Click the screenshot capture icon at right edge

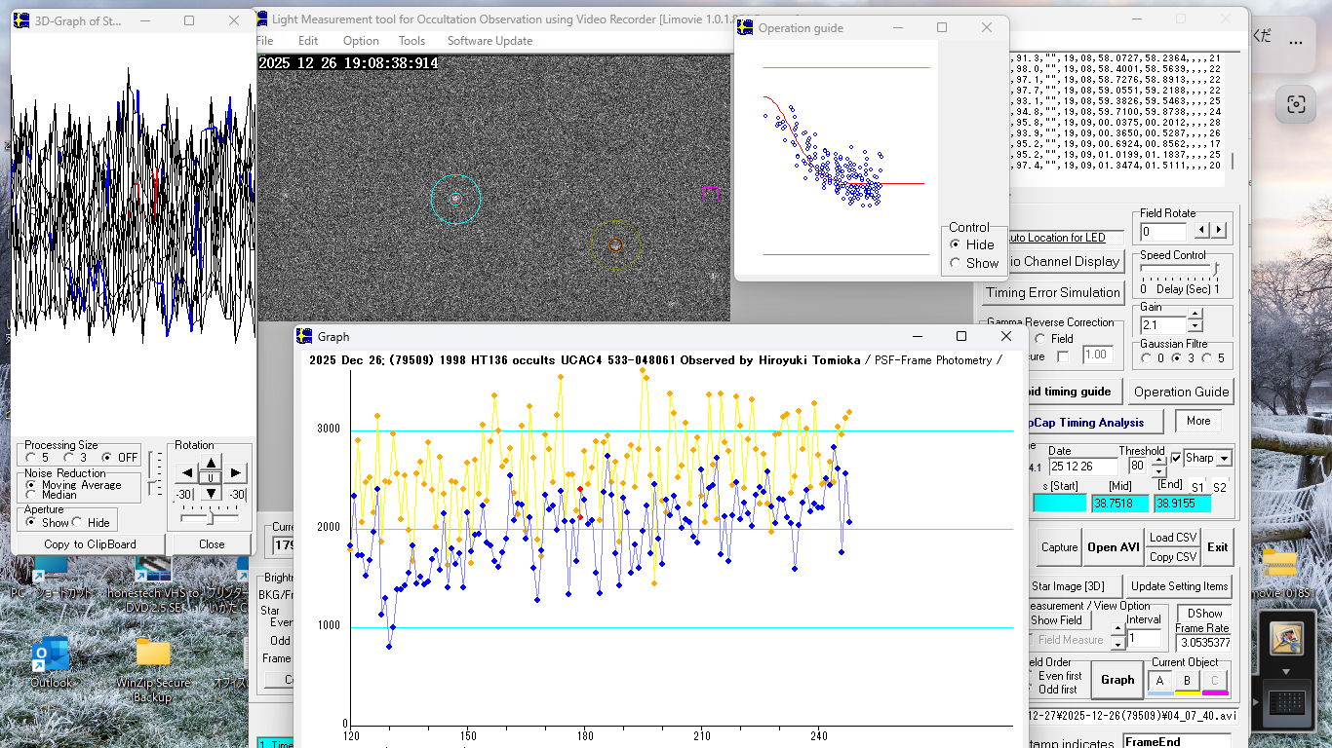[1295, 104]
